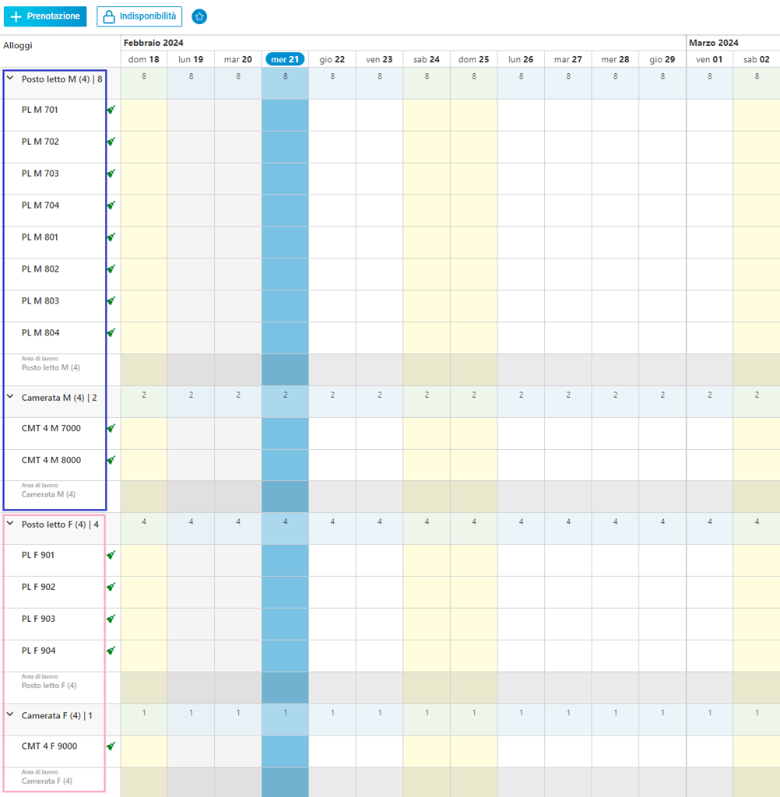Select the PL M 701 row label
The width and height of the screenshot is (780, 797).
(40, 110)
